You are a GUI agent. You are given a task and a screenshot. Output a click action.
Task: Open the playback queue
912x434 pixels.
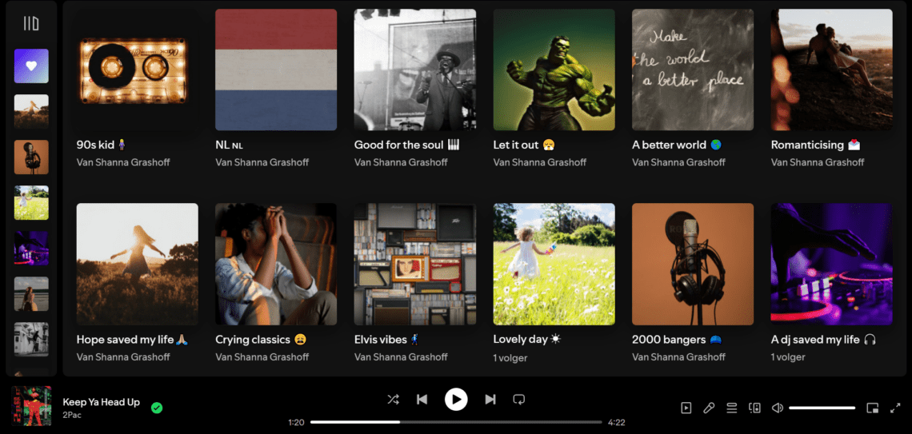pyautogui.click(x=731, y=408)
